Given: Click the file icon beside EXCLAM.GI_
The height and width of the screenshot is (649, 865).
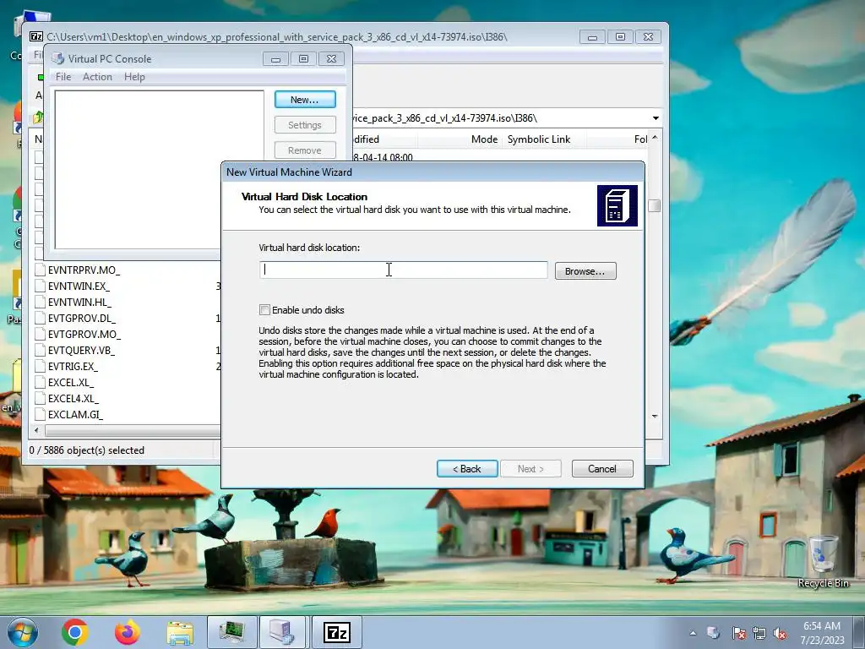Looking at the screenshot, I should [39, 414].
